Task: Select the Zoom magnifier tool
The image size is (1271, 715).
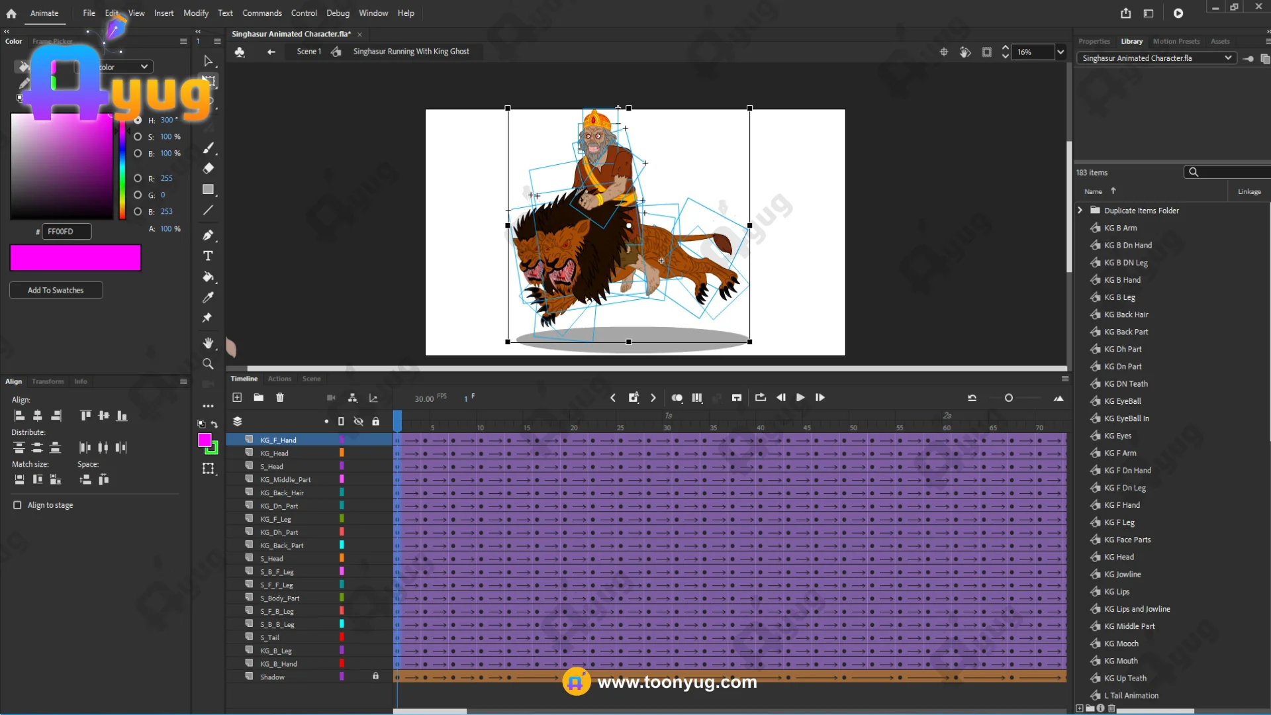Action: (208, 364)
